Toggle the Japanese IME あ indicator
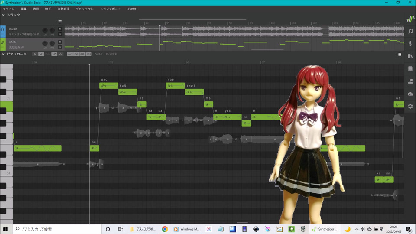This screenshot has height=234, width=416. tap(381, 229)
